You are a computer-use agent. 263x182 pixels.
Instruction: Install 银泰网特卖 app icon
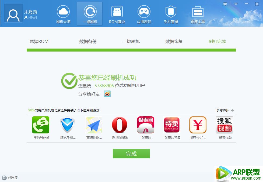click(x=172, y=125)
